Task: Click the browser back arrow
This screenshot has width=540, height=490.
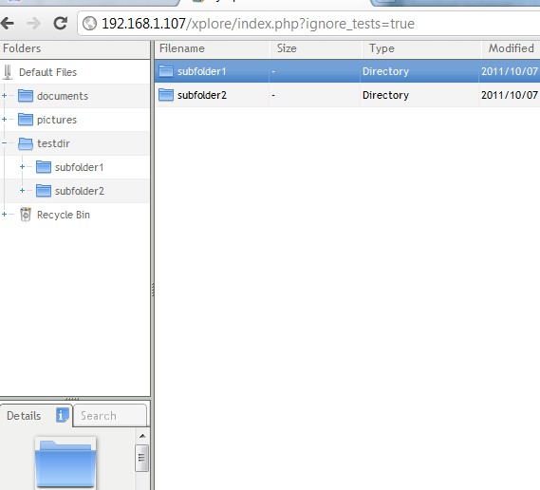Action: (x=8, y=24)
